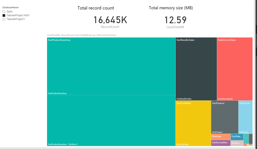Click the Total record count title

click(x=96, y=8)
